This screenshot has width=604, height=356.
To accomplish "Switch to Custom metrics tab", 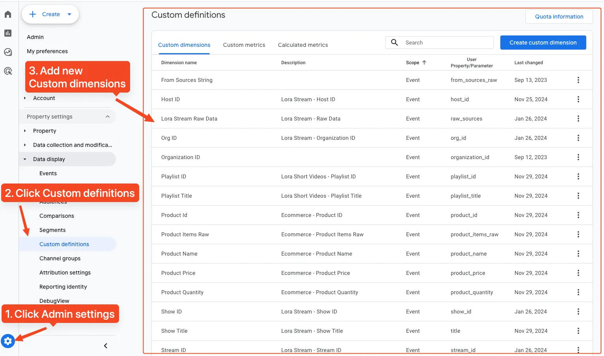I will click(x=244, y=45).
